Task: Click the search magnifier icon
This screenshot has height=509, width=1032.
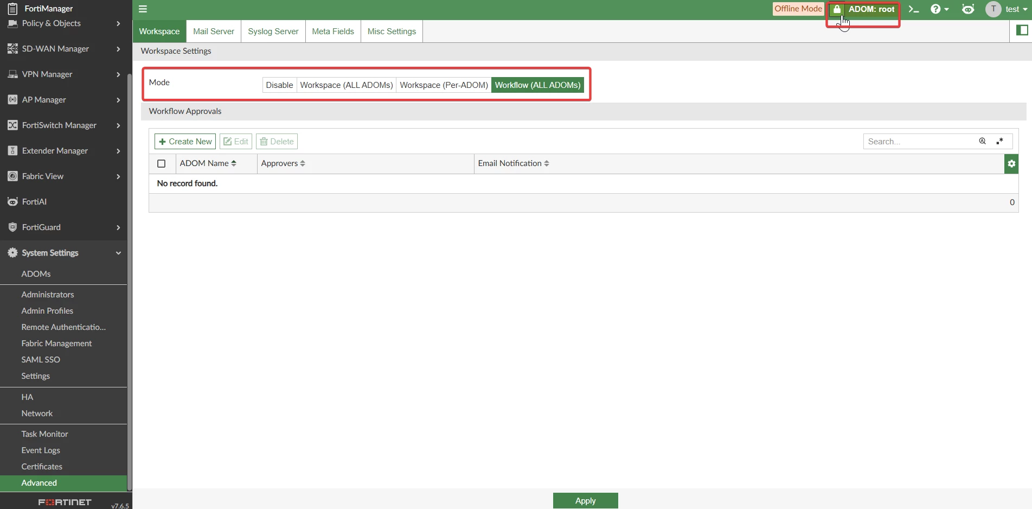Action: (982, 141)
